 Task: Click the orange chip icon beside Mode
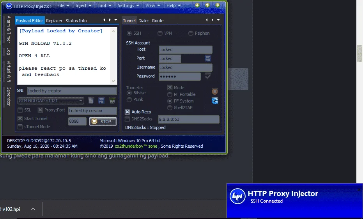tap(215, 91)
